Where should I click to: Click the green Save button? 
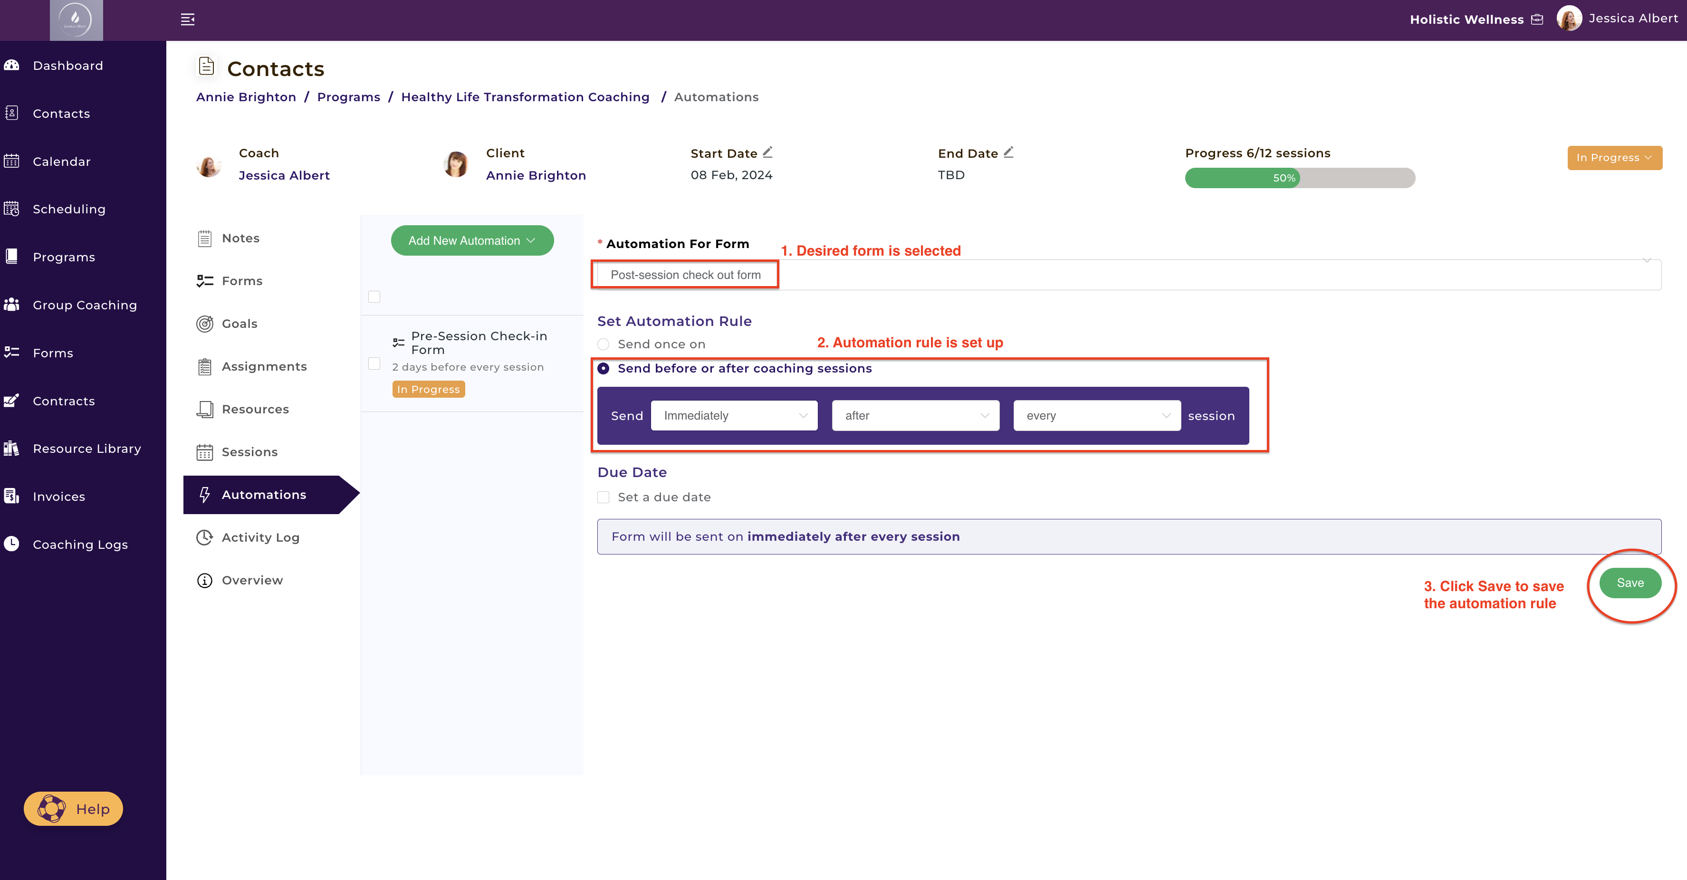tap(1630, 583)
